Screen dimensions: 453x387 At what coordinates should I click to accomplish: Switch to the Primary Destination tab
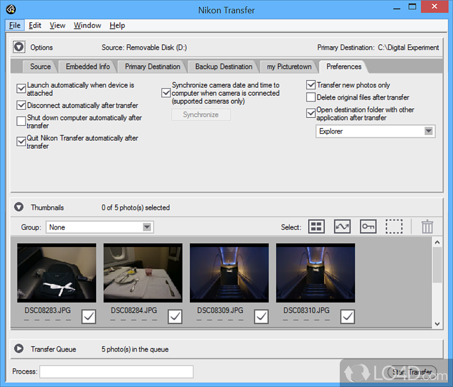pos(152,66)
